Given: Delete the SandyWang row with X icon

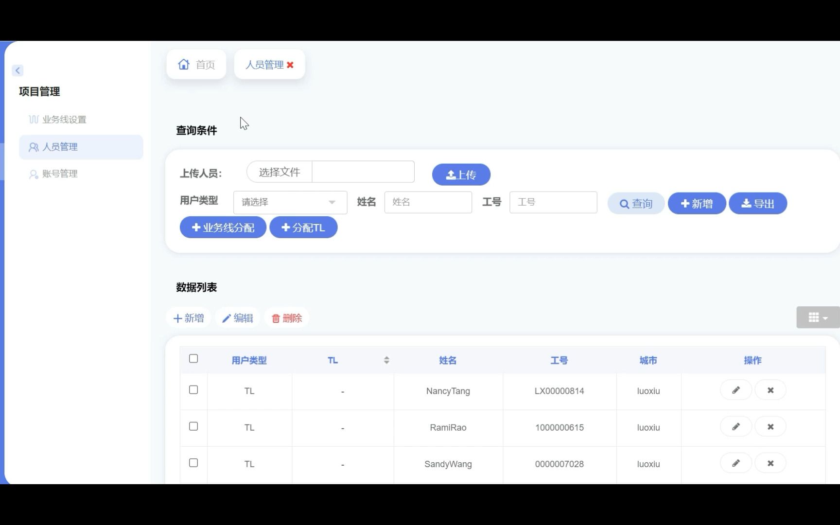Looking at the screenshot, I should pyautogui.click(x=770, y=463).
